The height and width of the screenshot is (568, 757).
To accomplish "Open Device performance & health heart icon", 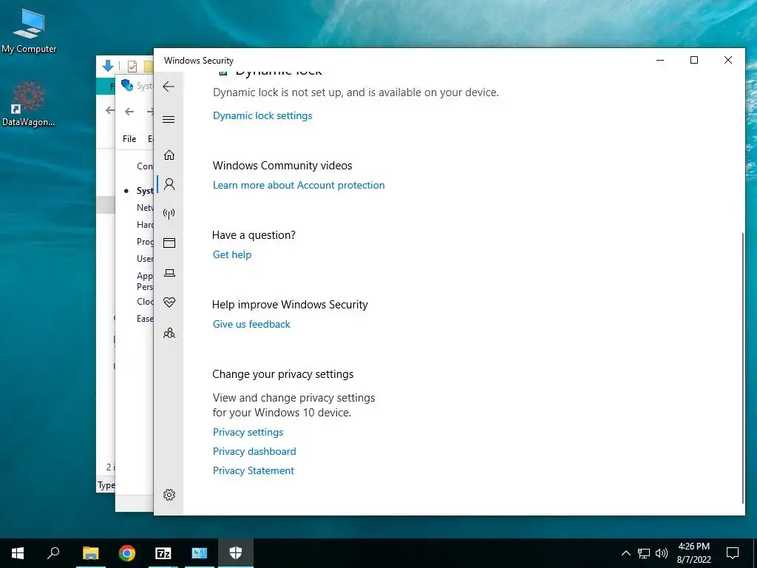I will [x=169, y=302].
